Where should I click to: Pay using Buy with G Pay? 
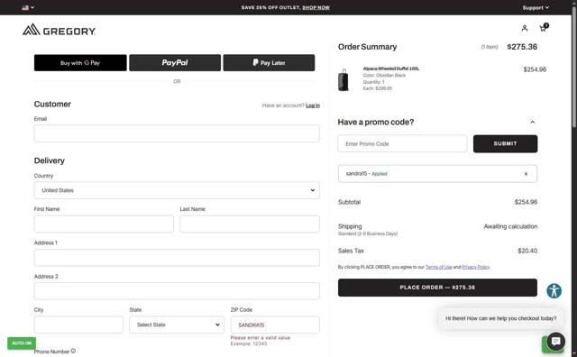(80, 62)
